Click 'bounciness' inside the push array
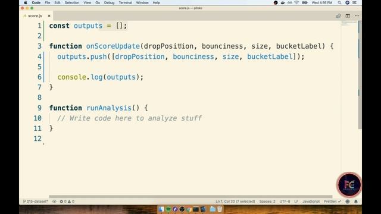This screenshot has width=381, height=214. click(x=193, y=57)
